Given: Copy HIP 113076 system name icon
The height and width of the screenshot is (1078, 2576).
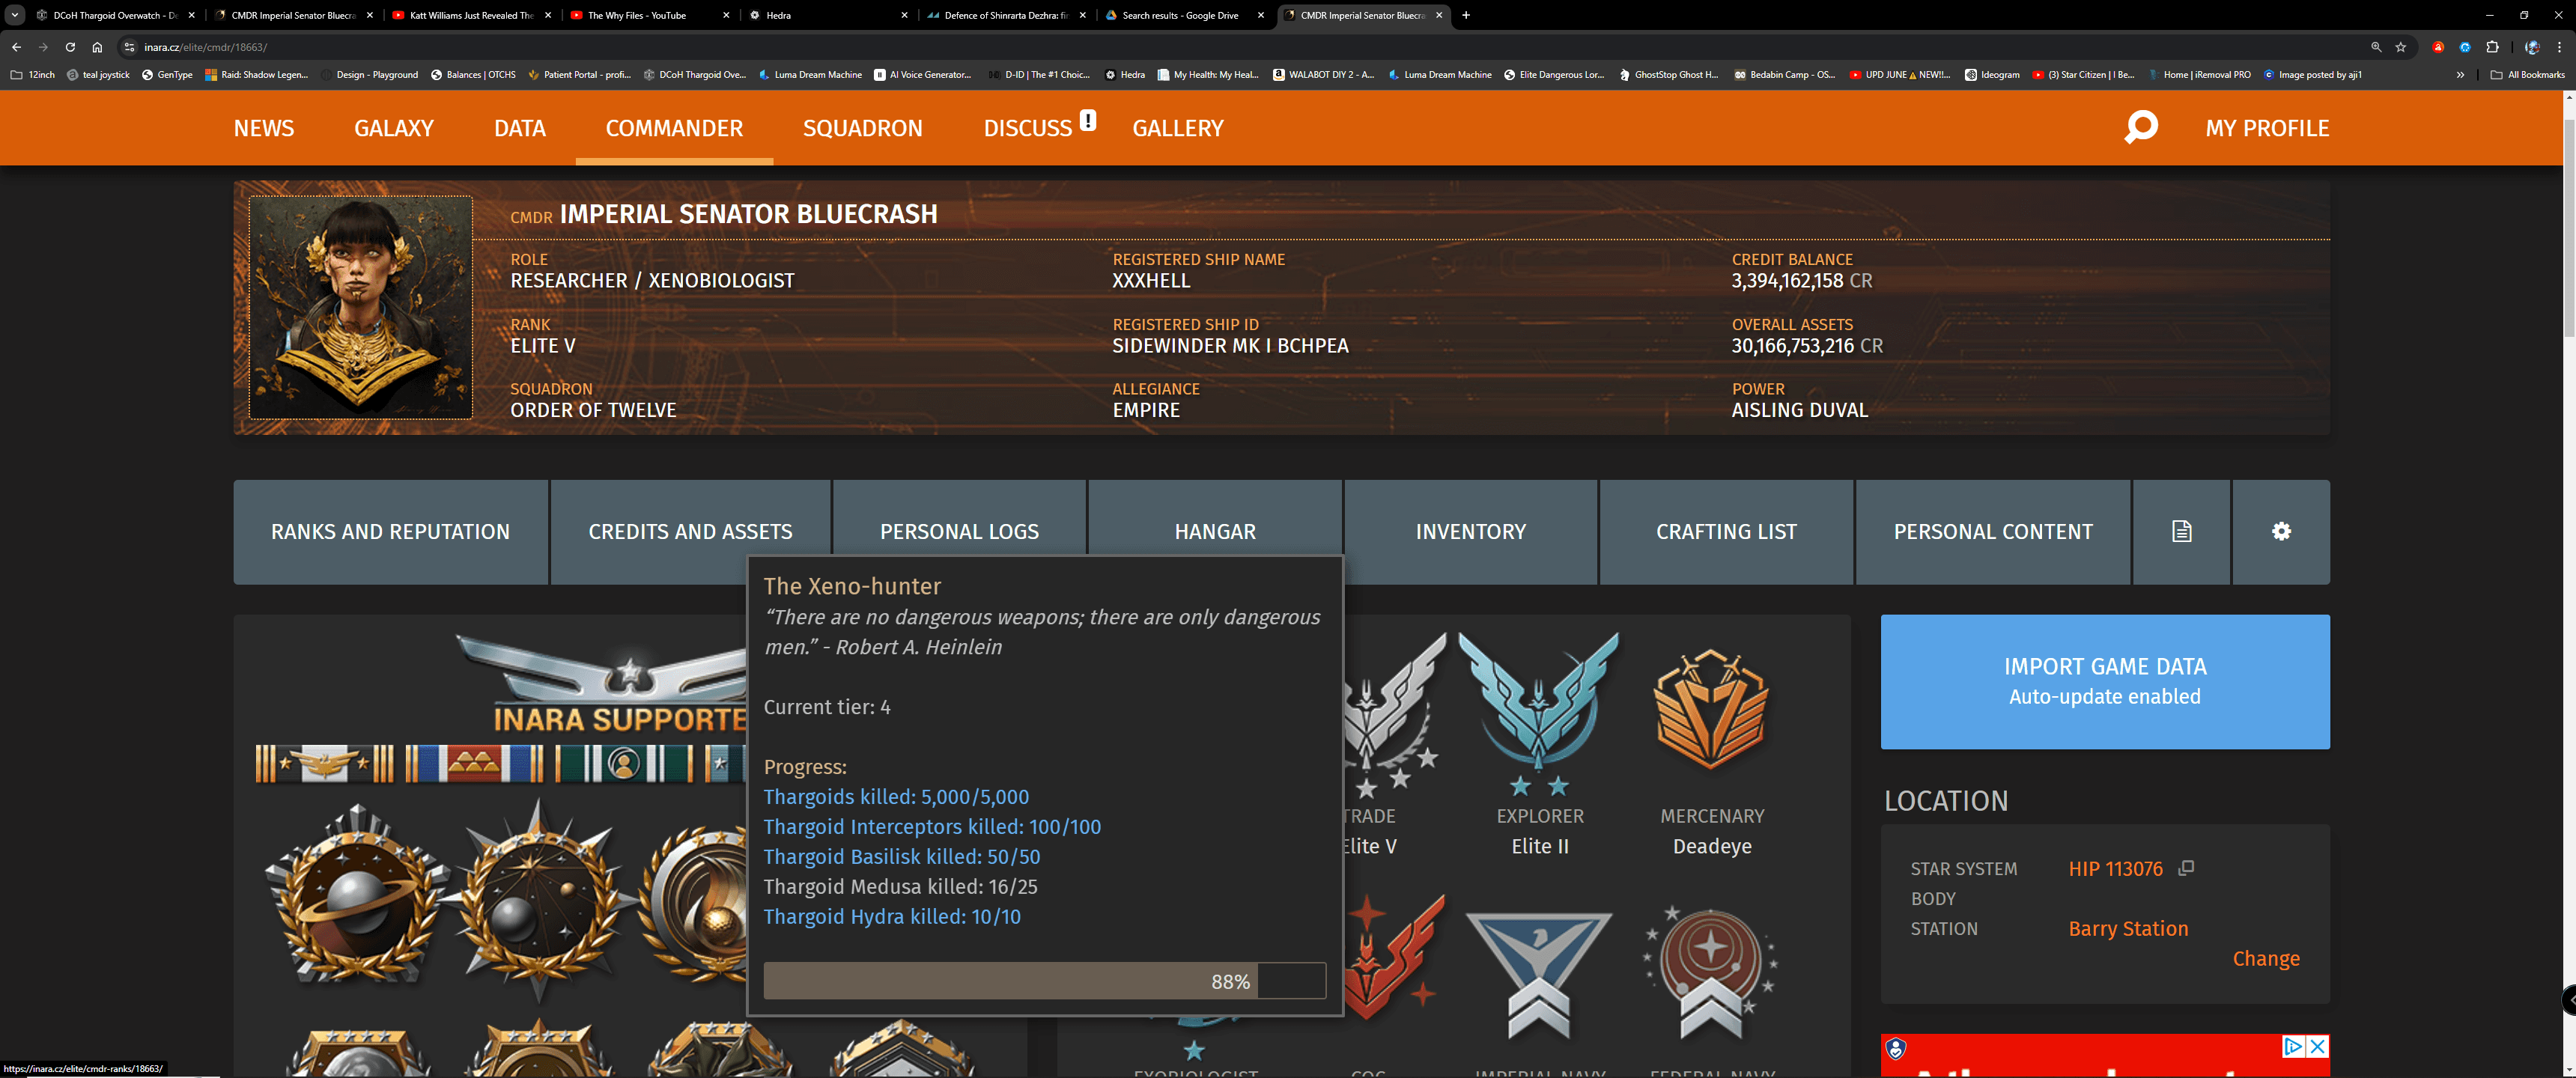Looking at the screenshot, I should pyautogui.click(x=2186, y=868).
